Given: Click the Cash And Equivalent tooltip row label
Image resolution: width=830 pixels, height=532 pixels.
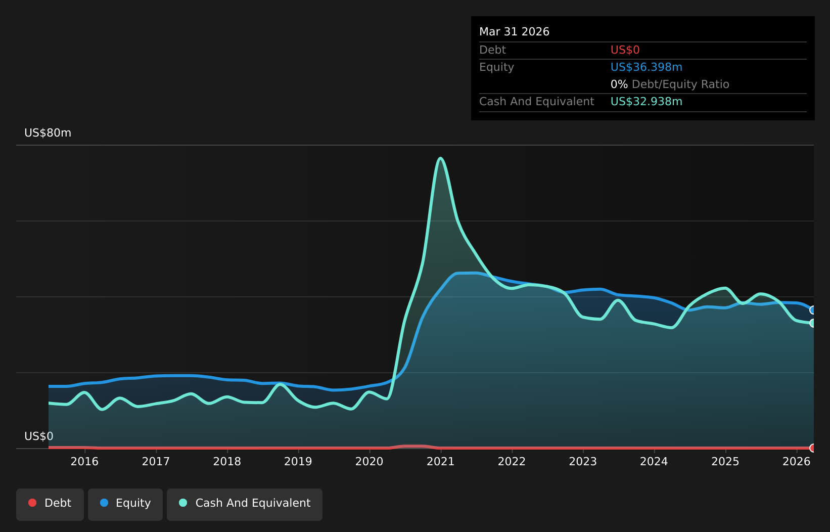Looking at the screenshot, I should (x=537, y=102).
